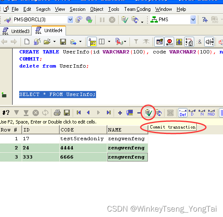Expand the PMS@ORCL(3) session dropdown
This screenshot has height=217, width=223.
(x=70, y=20)
